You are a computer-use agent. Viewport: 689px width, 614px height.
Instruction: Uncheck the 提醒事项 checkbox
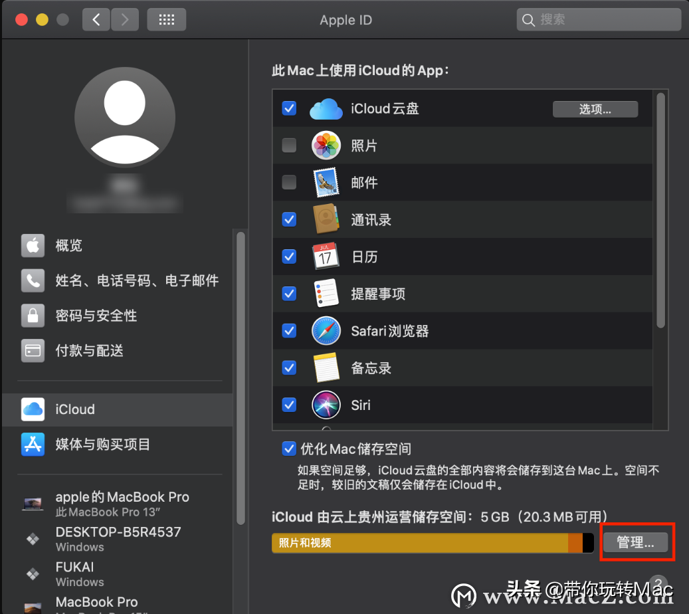pyautogui.click(x=289, y=293)
